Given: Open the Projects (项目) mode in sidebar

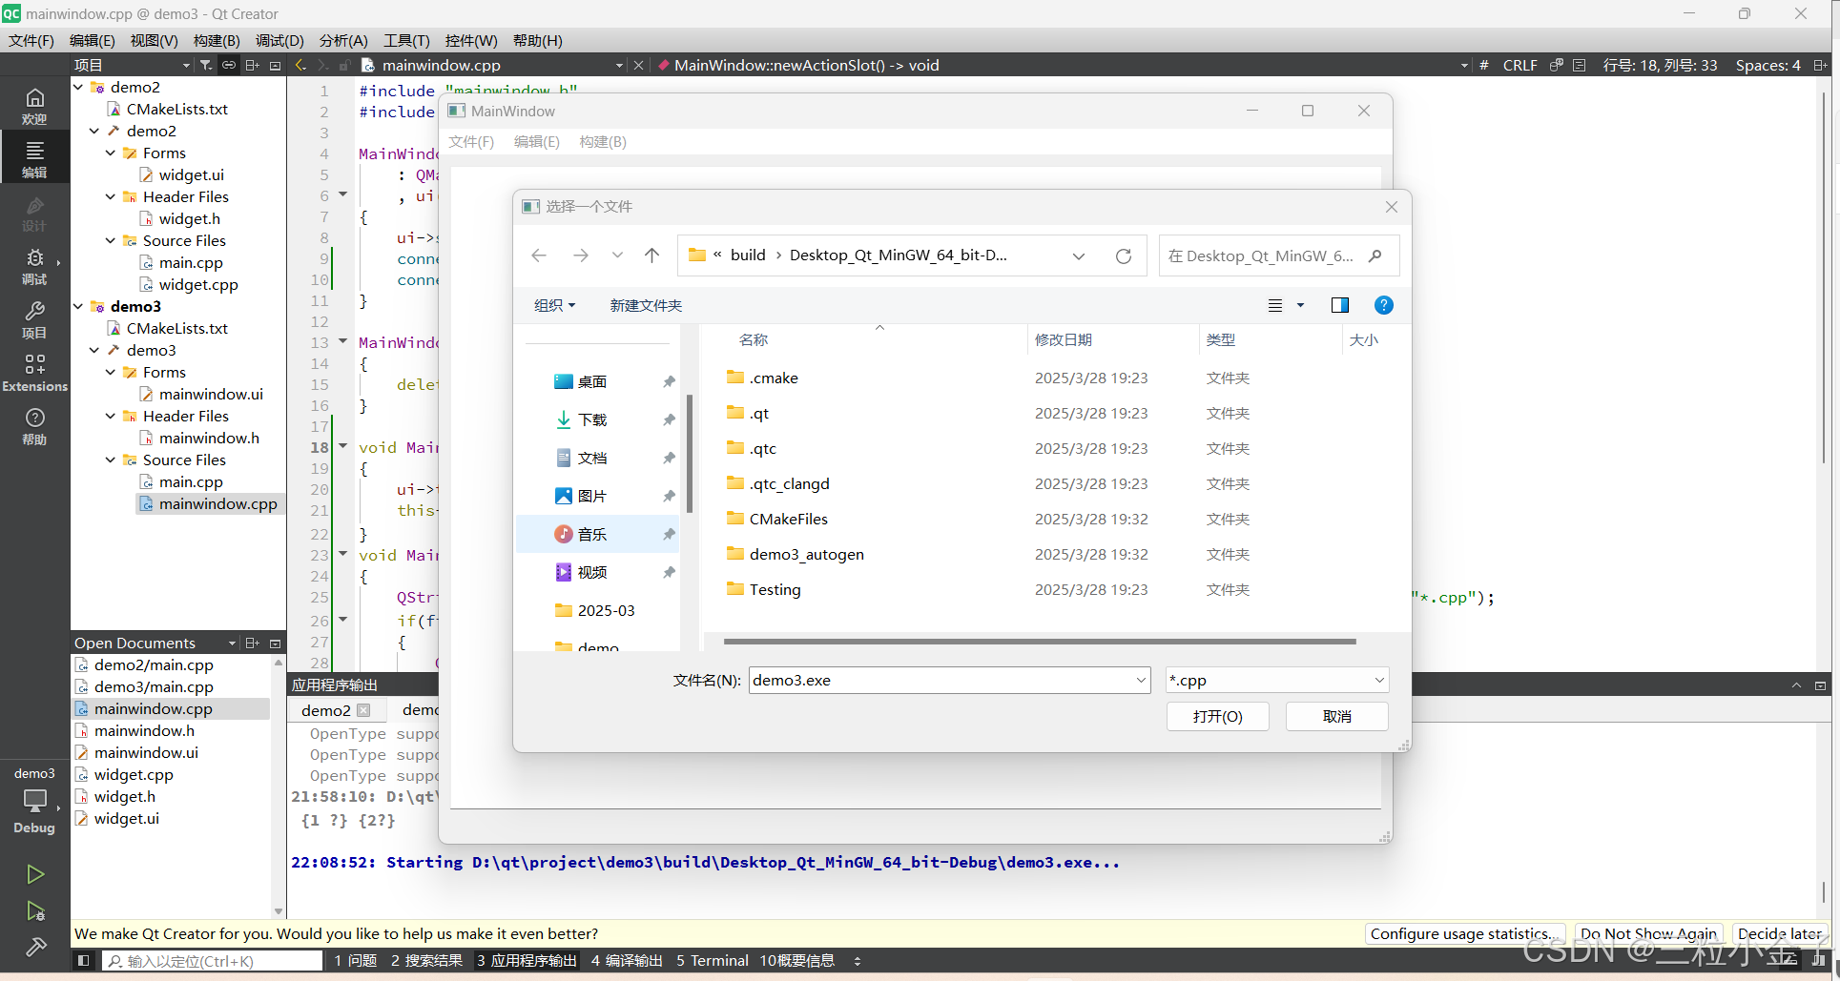Looking at the screenshot, I should [x=34, y=319].
